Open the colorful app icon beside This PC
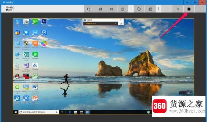Image resolution: width=207 pixels, height=122 pixels. click(26, 22)
